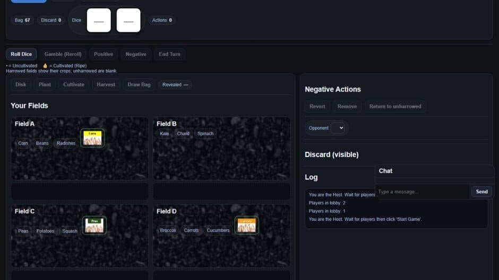Select the Broccoli chip in Field D
This screenshot has height=280, width=499.
click(168, 230)
